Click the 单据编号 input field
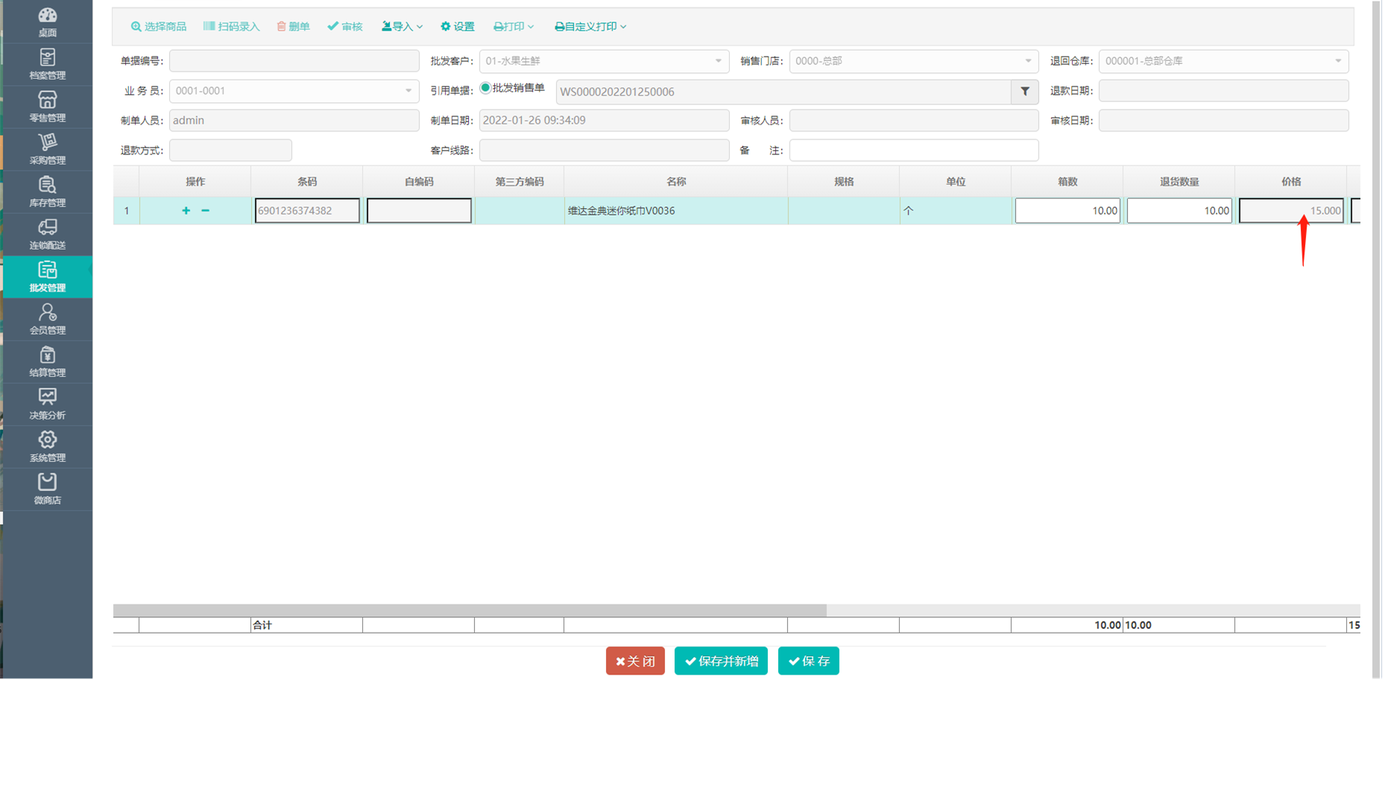Viewport: 1388px width, 805px height. point(294,61)
